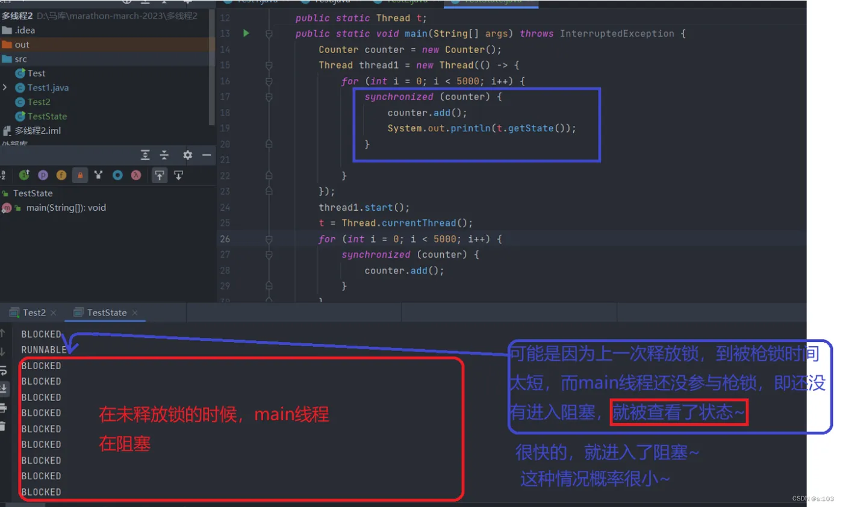This screenshot has height=507, width=843.
Task: Open Test1.java in Project tree
Action: (x=42, y=87)
